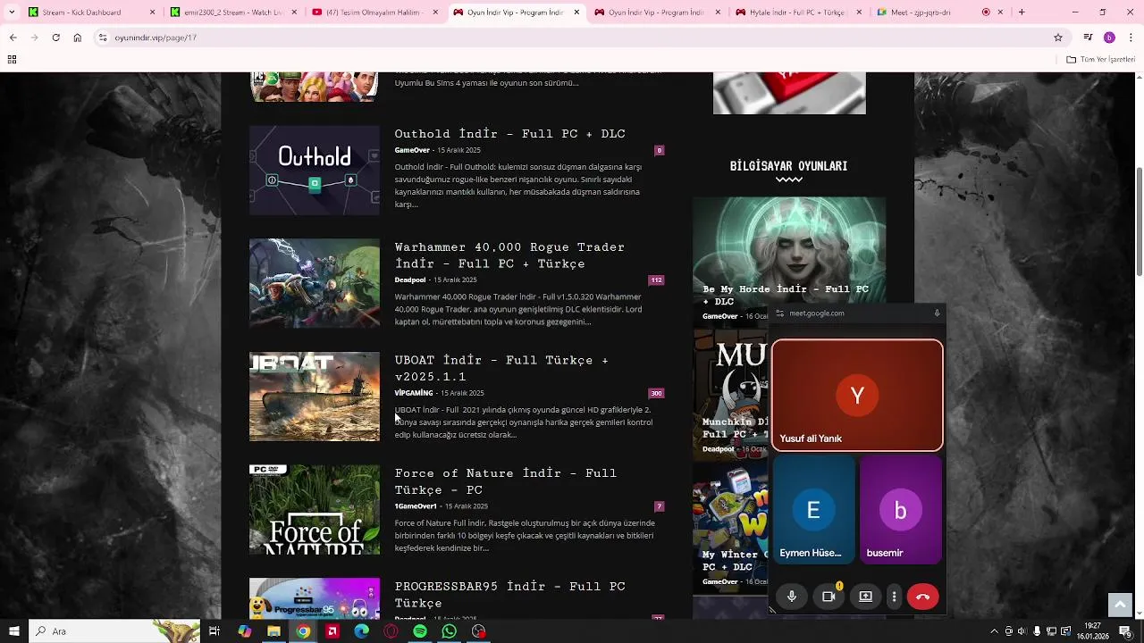Open site settings icon beside meet.google.com
Viewport: 1144px width, 643px height.
(x=779, y=313)
